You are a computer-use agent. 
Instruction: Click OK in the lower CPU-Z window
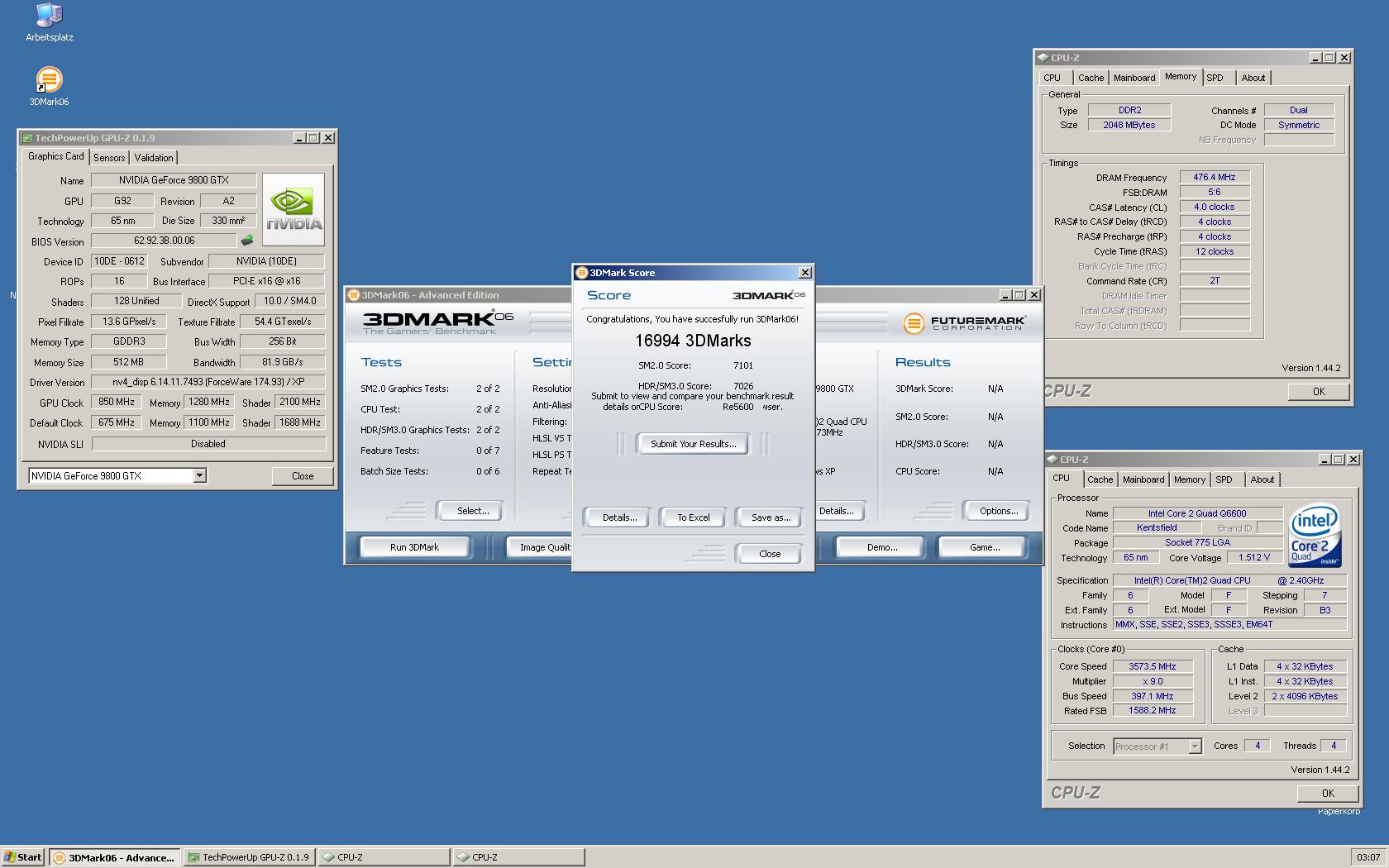pos(1327,793)
